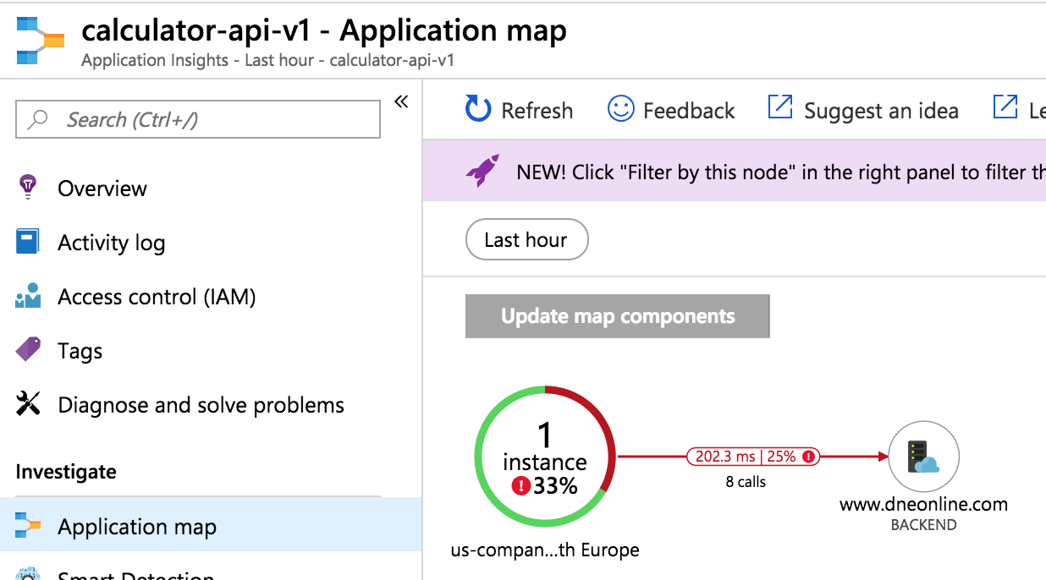Screen dimensions: 1046x580
Task: Click the purple Tags icon
Action: [28, 350]
